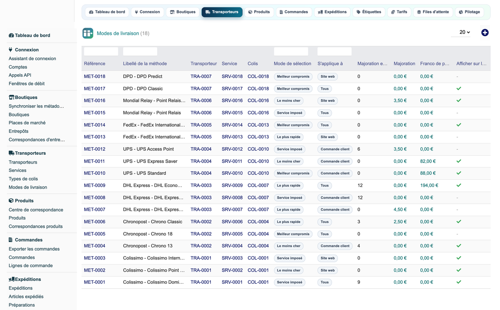
Task: Click the box icon beside sidebar Produits
Action: click(x=11, y=201)
